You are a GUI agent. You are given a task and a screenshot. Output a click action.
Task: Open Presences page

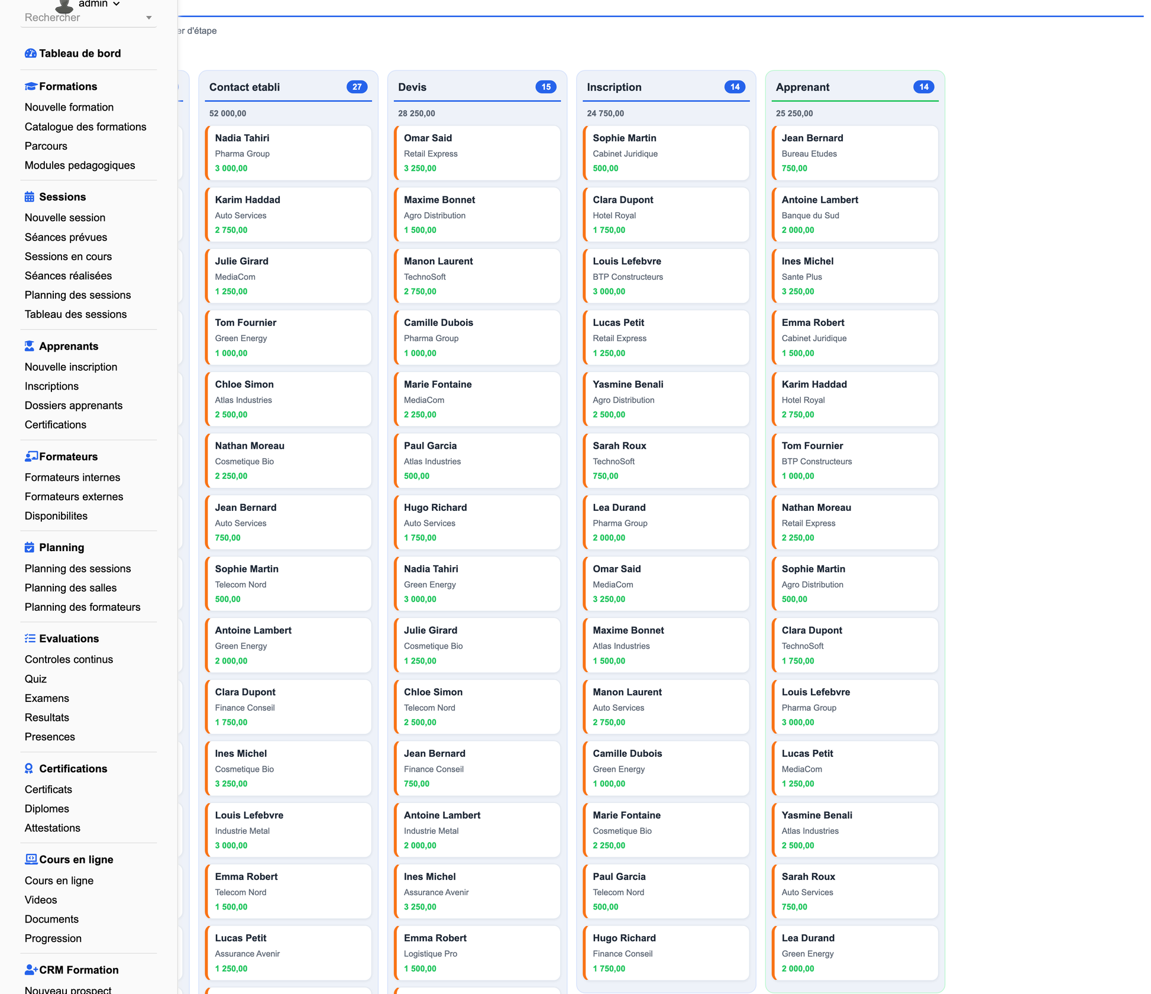click(x=50, y=737)
